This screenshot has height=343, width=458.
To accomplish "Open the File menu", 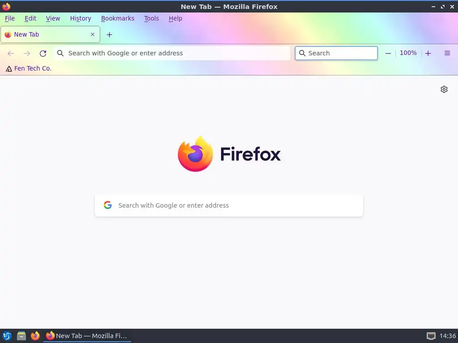I will point(10,18).
